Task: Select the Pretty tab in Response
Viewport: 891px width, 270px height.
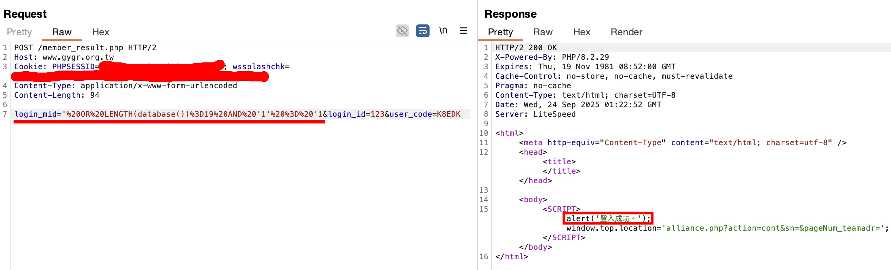Action: 500,32
